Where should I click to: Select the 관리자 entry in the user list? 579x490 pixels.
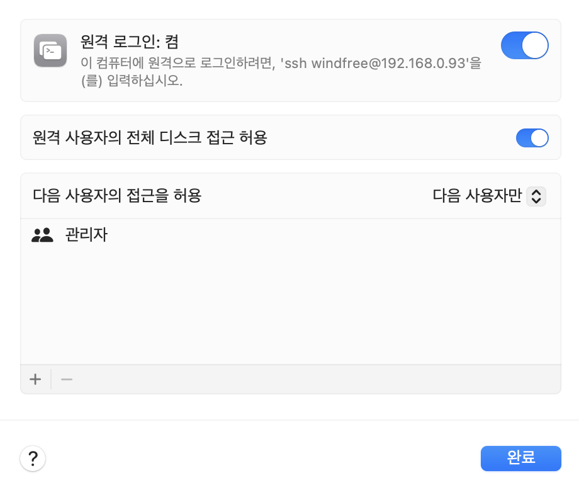[86, 236]
